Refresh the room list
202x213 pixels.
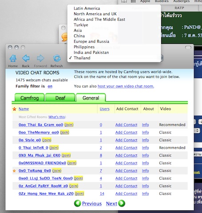[x=57, y=58]
